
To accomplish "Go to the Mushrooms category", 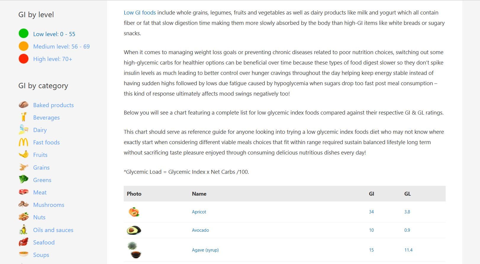I will coord(49,205).
